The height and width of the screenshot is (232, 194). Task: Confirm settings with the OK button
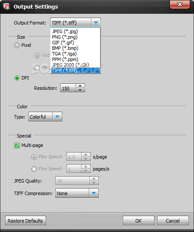point(139,221)
